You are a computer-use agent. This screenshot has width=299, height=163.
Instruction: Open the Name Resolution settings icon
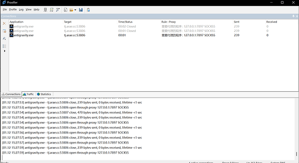pyautogui.click(x=58, y=10)
